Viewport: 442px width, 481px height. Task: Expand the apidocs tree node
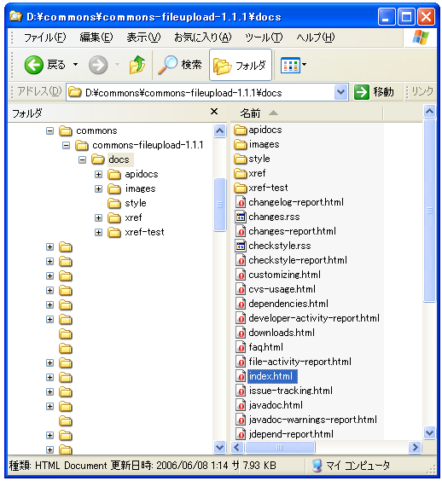point(98,174)
